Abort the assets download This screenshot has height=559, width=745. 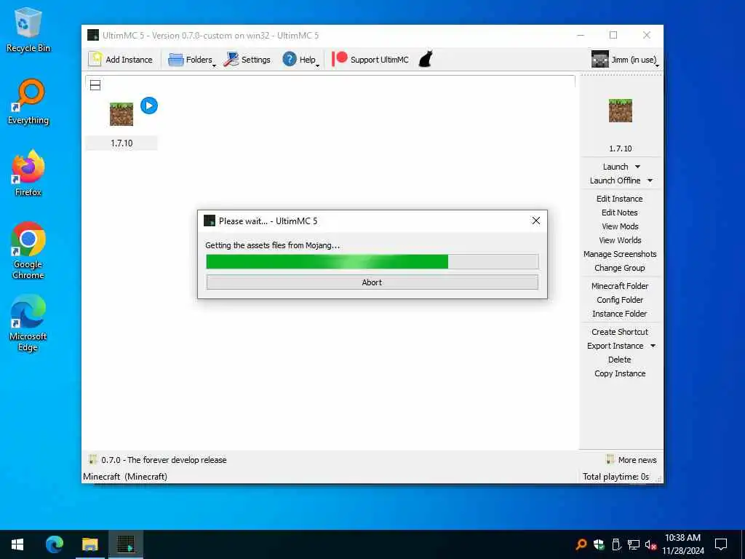pos(372,282)
